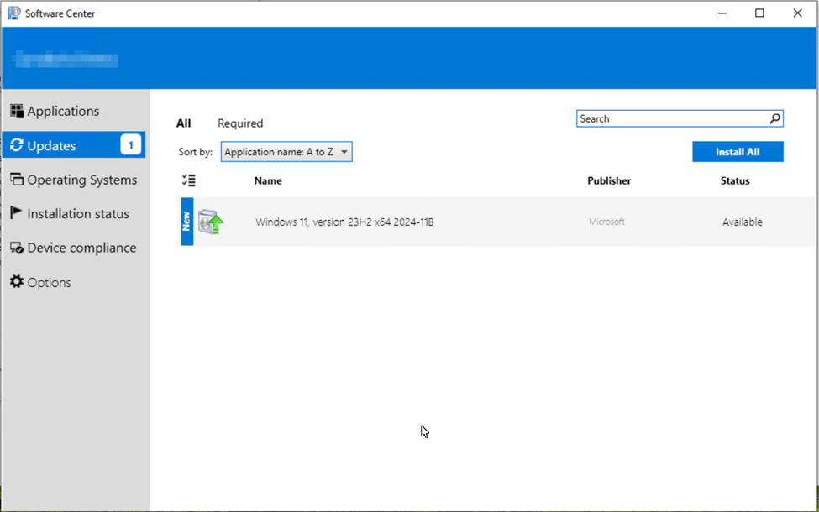Screen dimensions: 819x512
Task: Select the All filter tab
Action: pyautogui.click(x=183, y=123)
